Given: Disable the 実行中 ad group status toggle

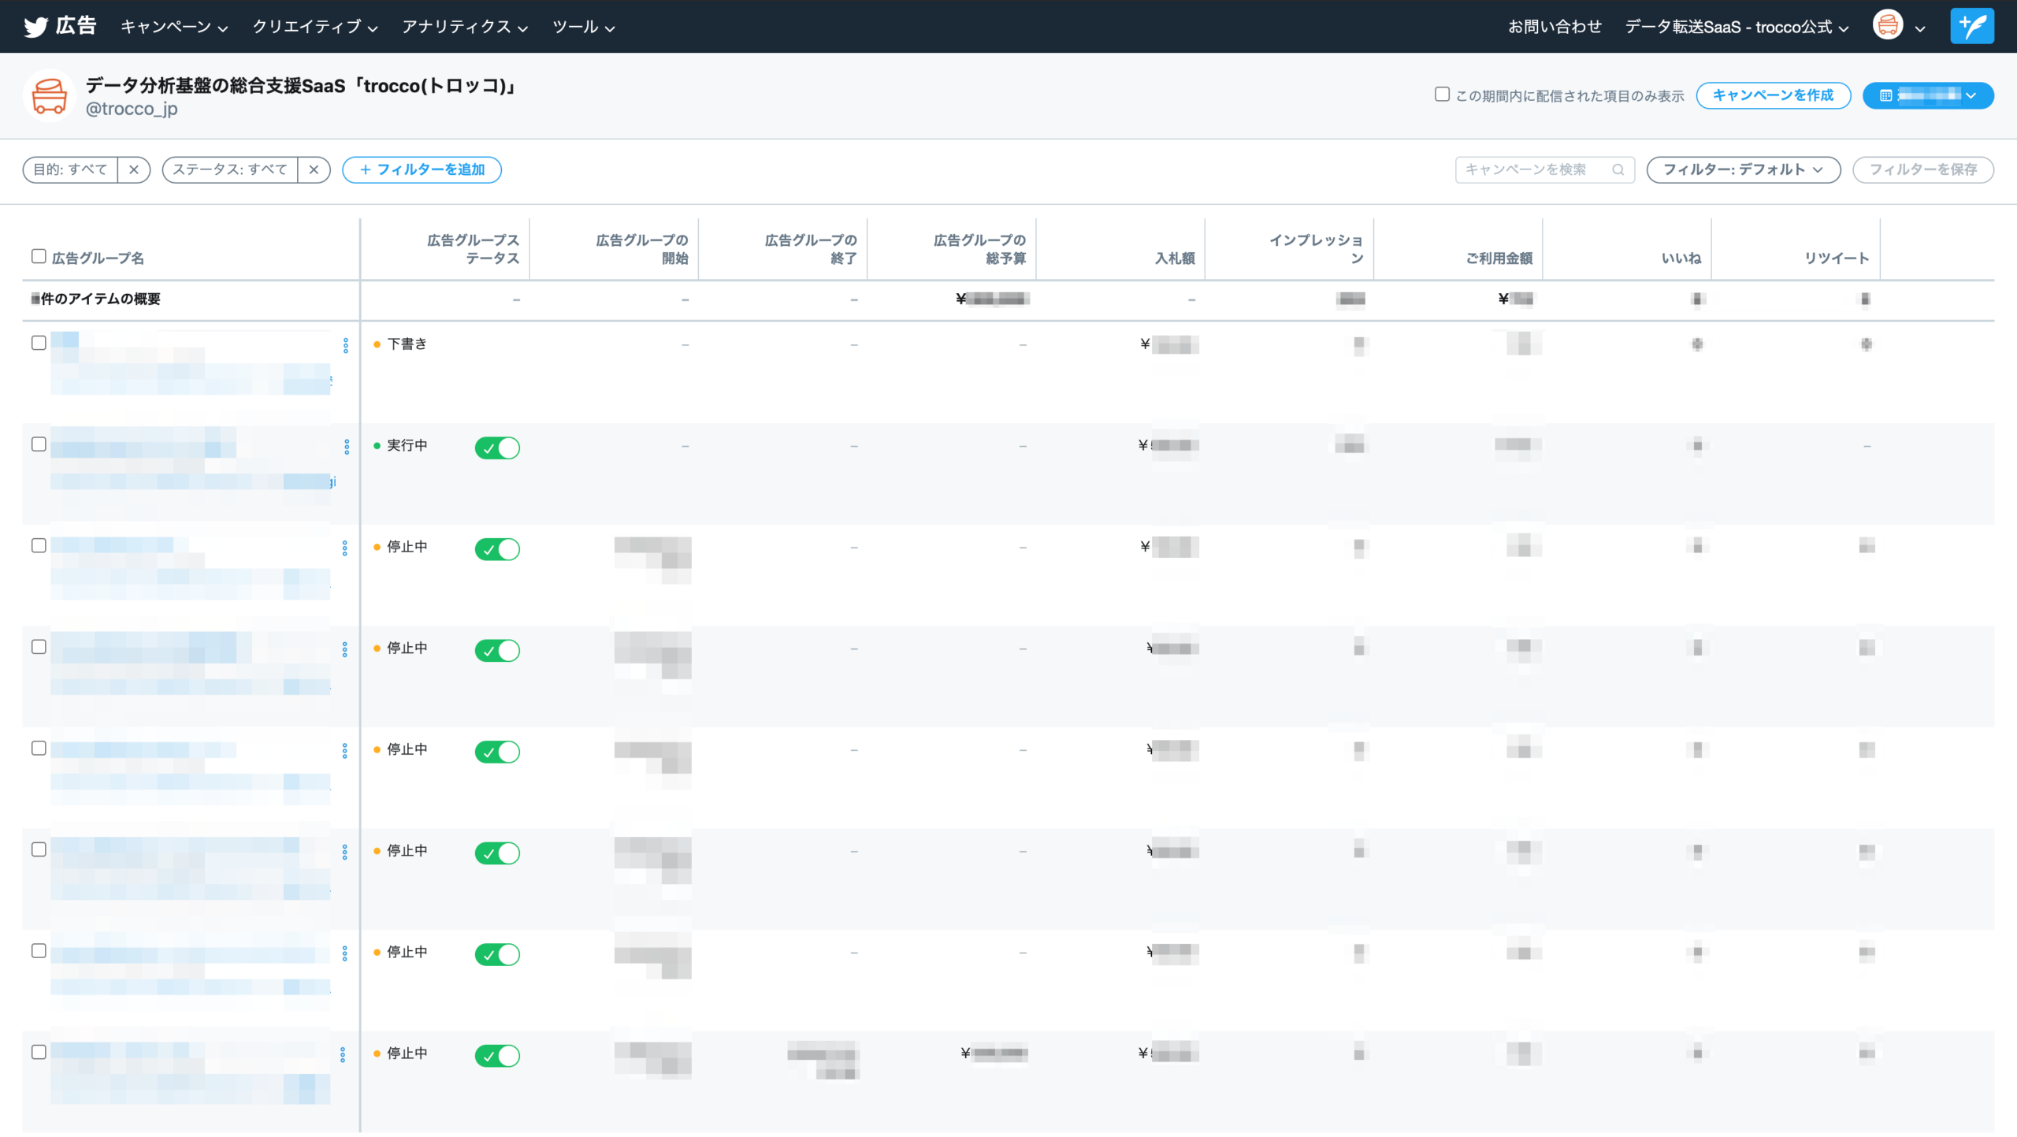Looking at the screenshot, I should pos(497,447).
